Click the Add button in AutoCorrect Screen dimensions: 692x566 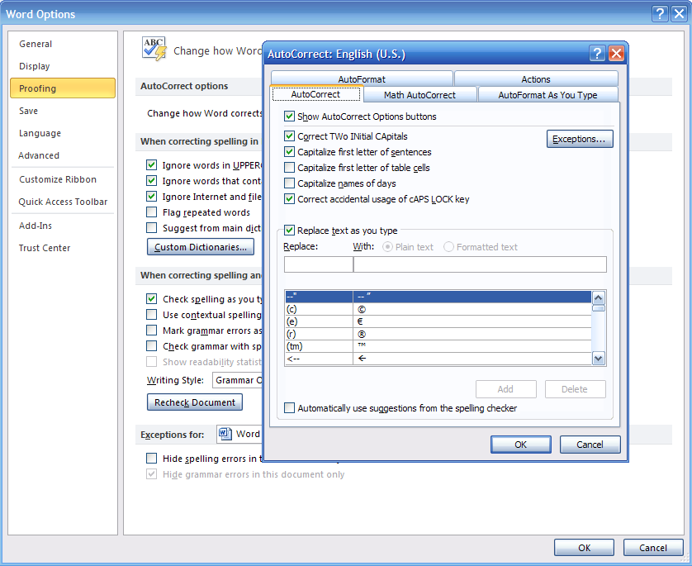click(505, 389)
